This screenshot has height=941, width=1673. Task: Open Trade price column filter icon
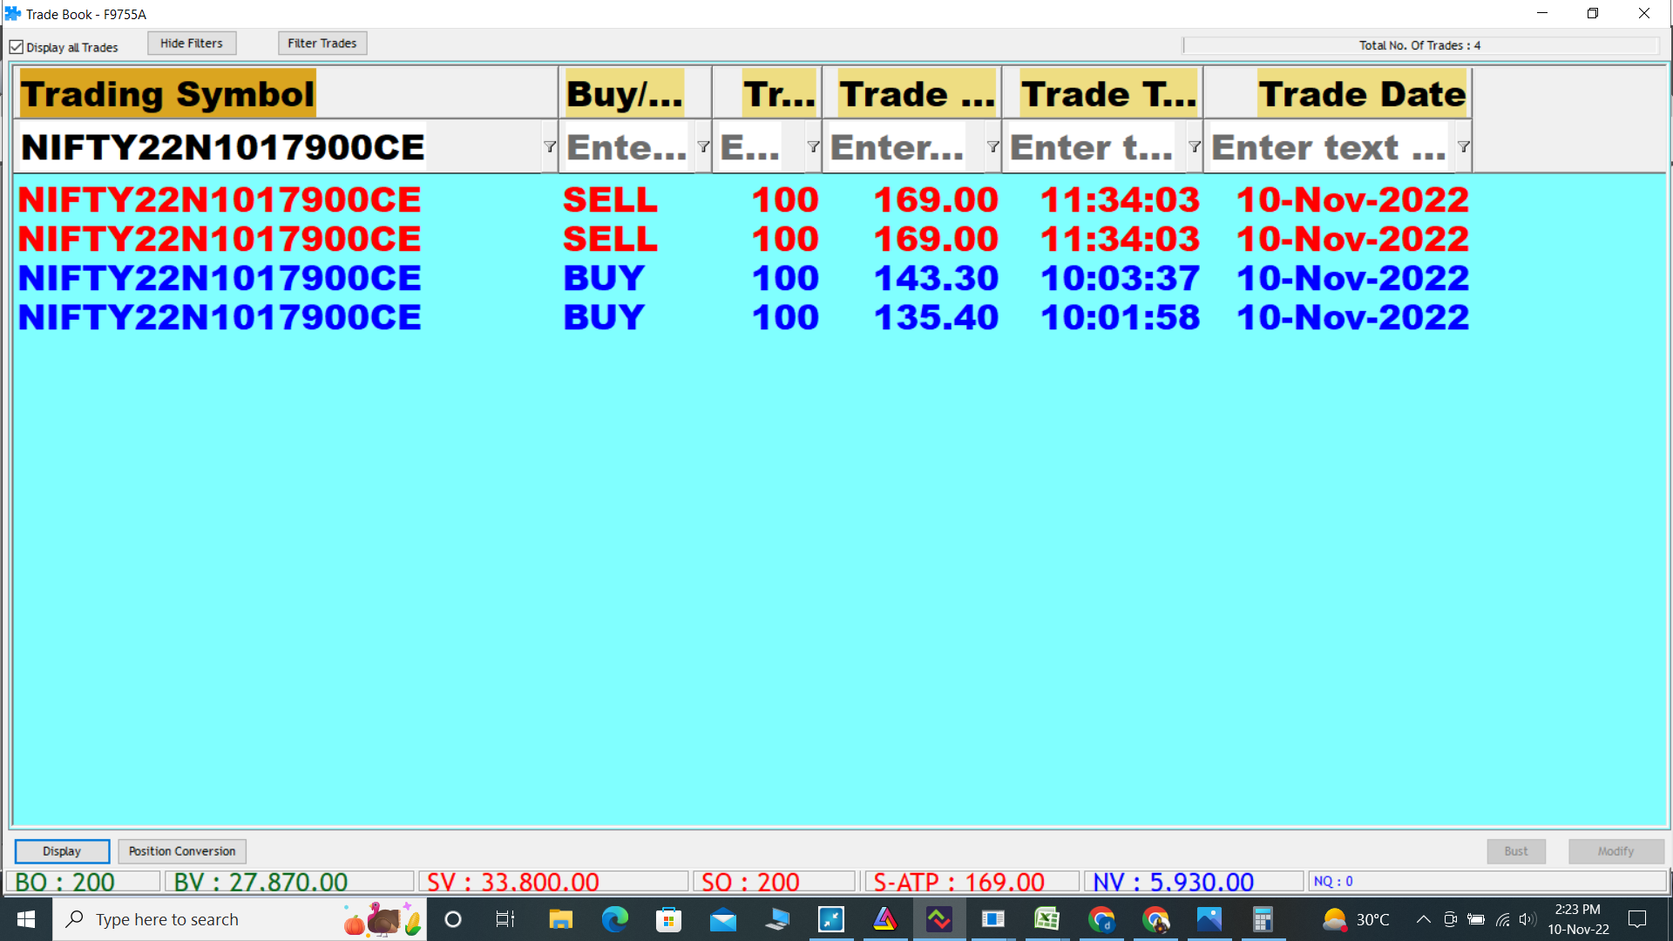(992, 146)
